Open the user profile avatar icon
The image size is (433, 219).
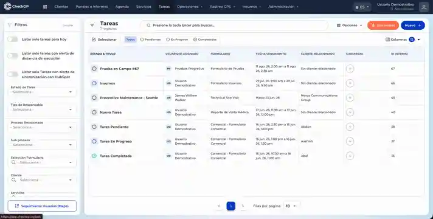pos(424,7)
